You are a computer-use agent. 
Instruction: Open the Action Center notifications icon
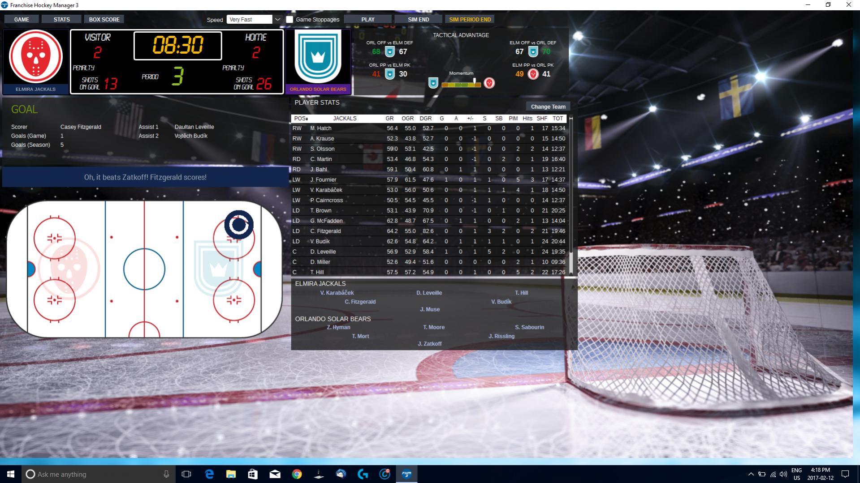845,474
